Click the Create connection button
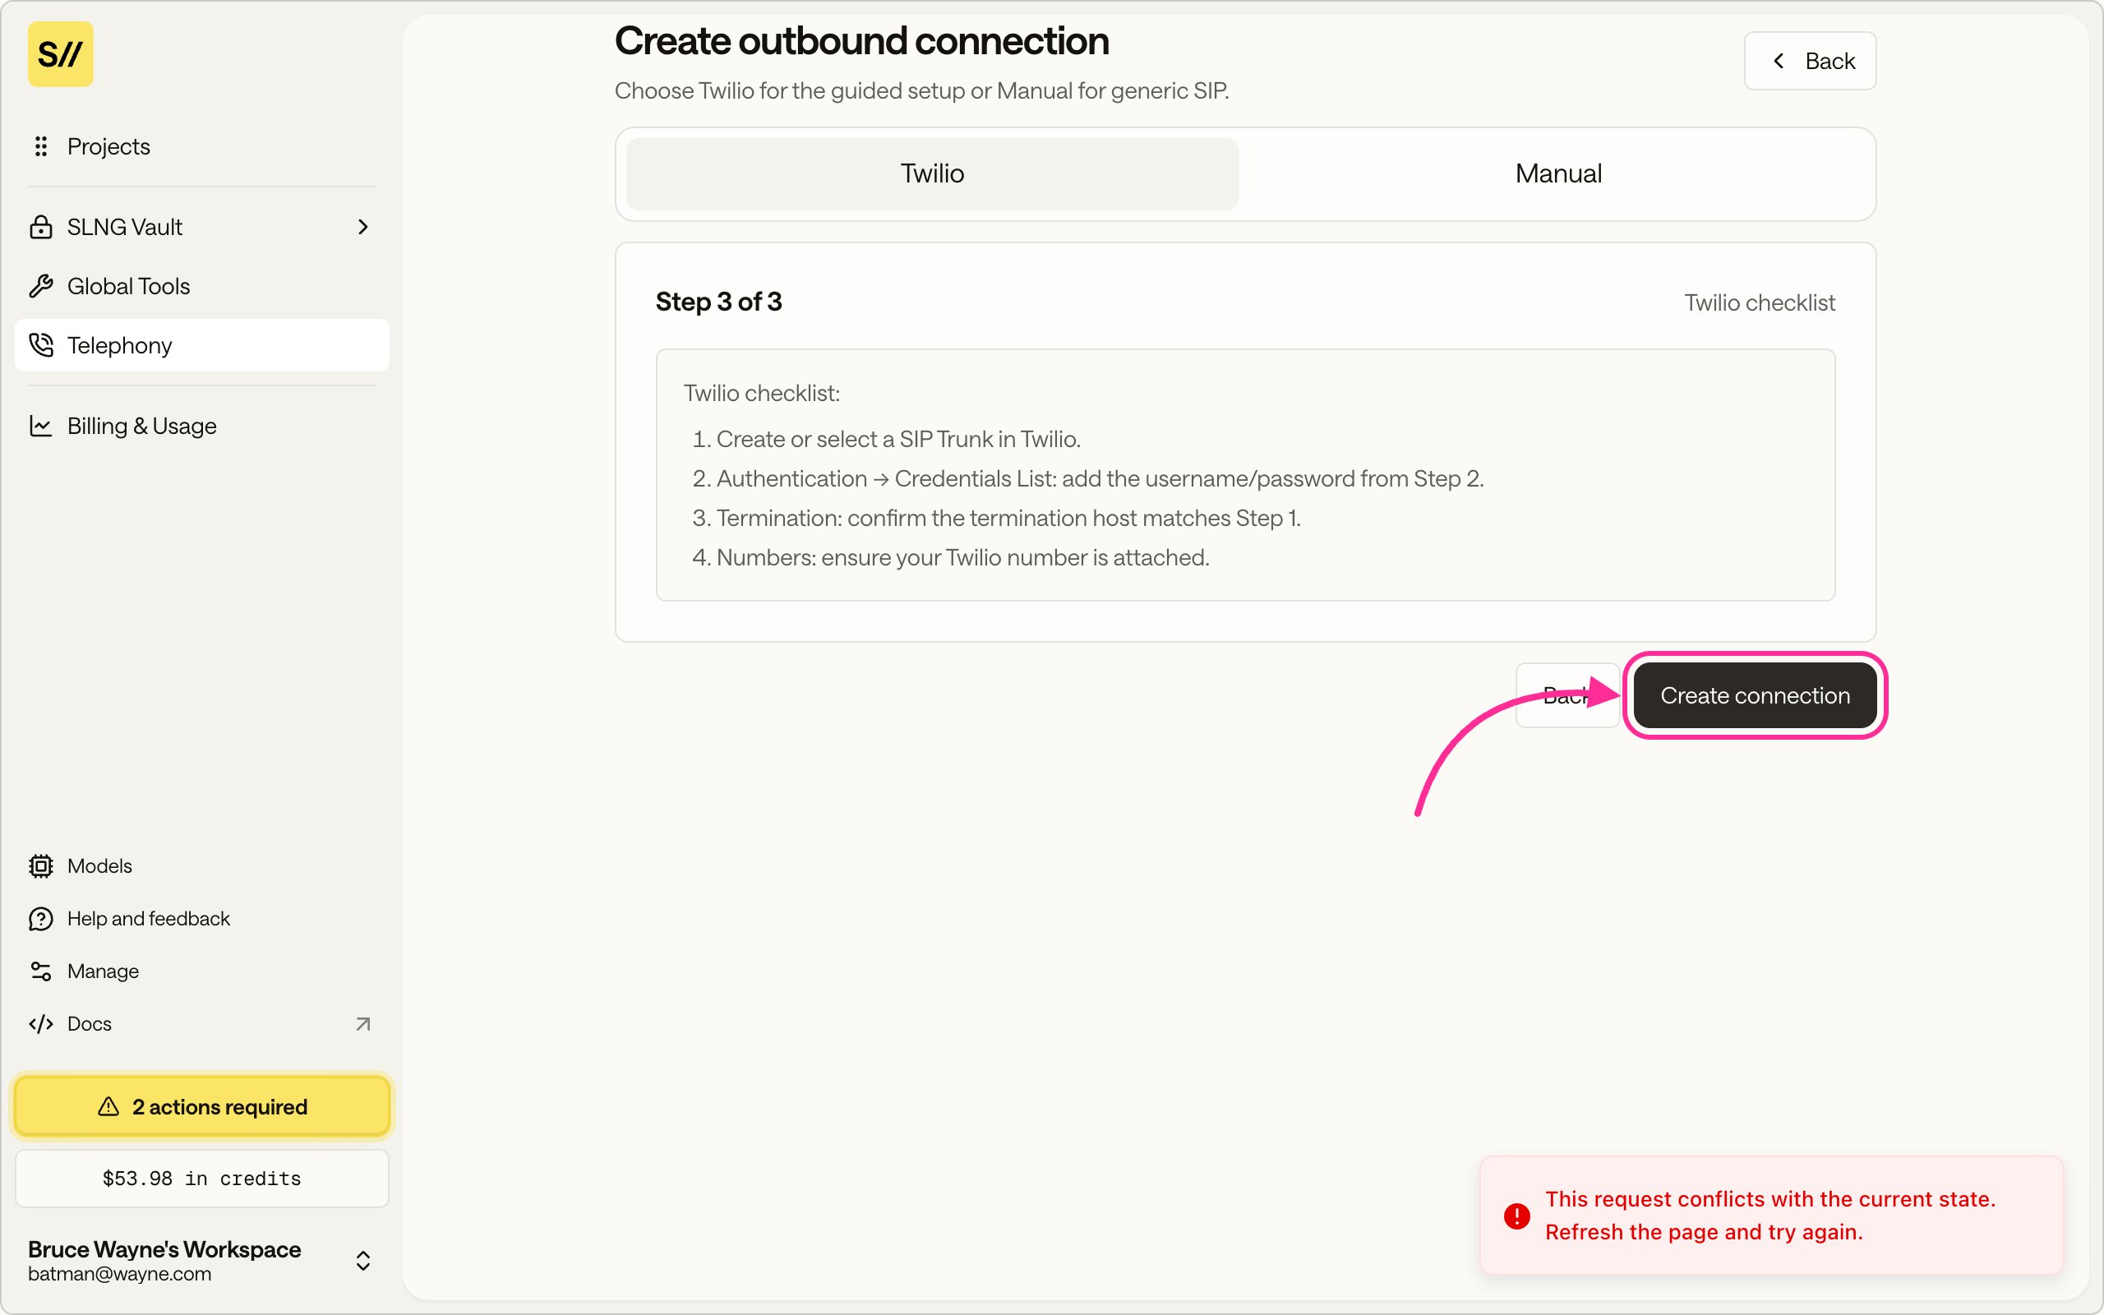Viewport: 2104px width, 1315px height. (1755, 696)
